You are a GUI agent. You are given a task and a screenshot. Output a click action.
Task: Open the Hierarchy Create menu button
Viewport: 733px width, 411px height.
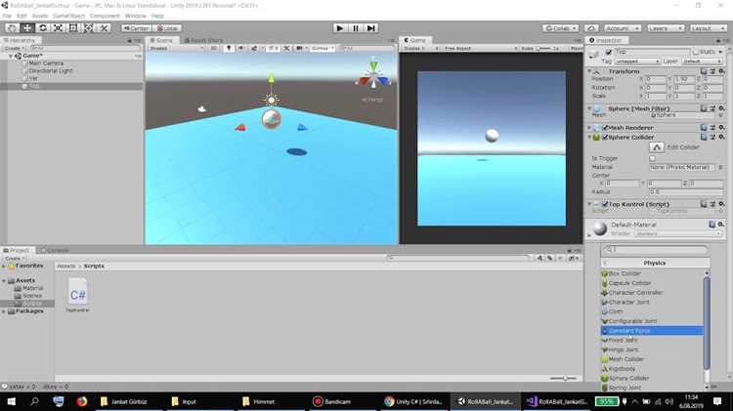point(15,48)
